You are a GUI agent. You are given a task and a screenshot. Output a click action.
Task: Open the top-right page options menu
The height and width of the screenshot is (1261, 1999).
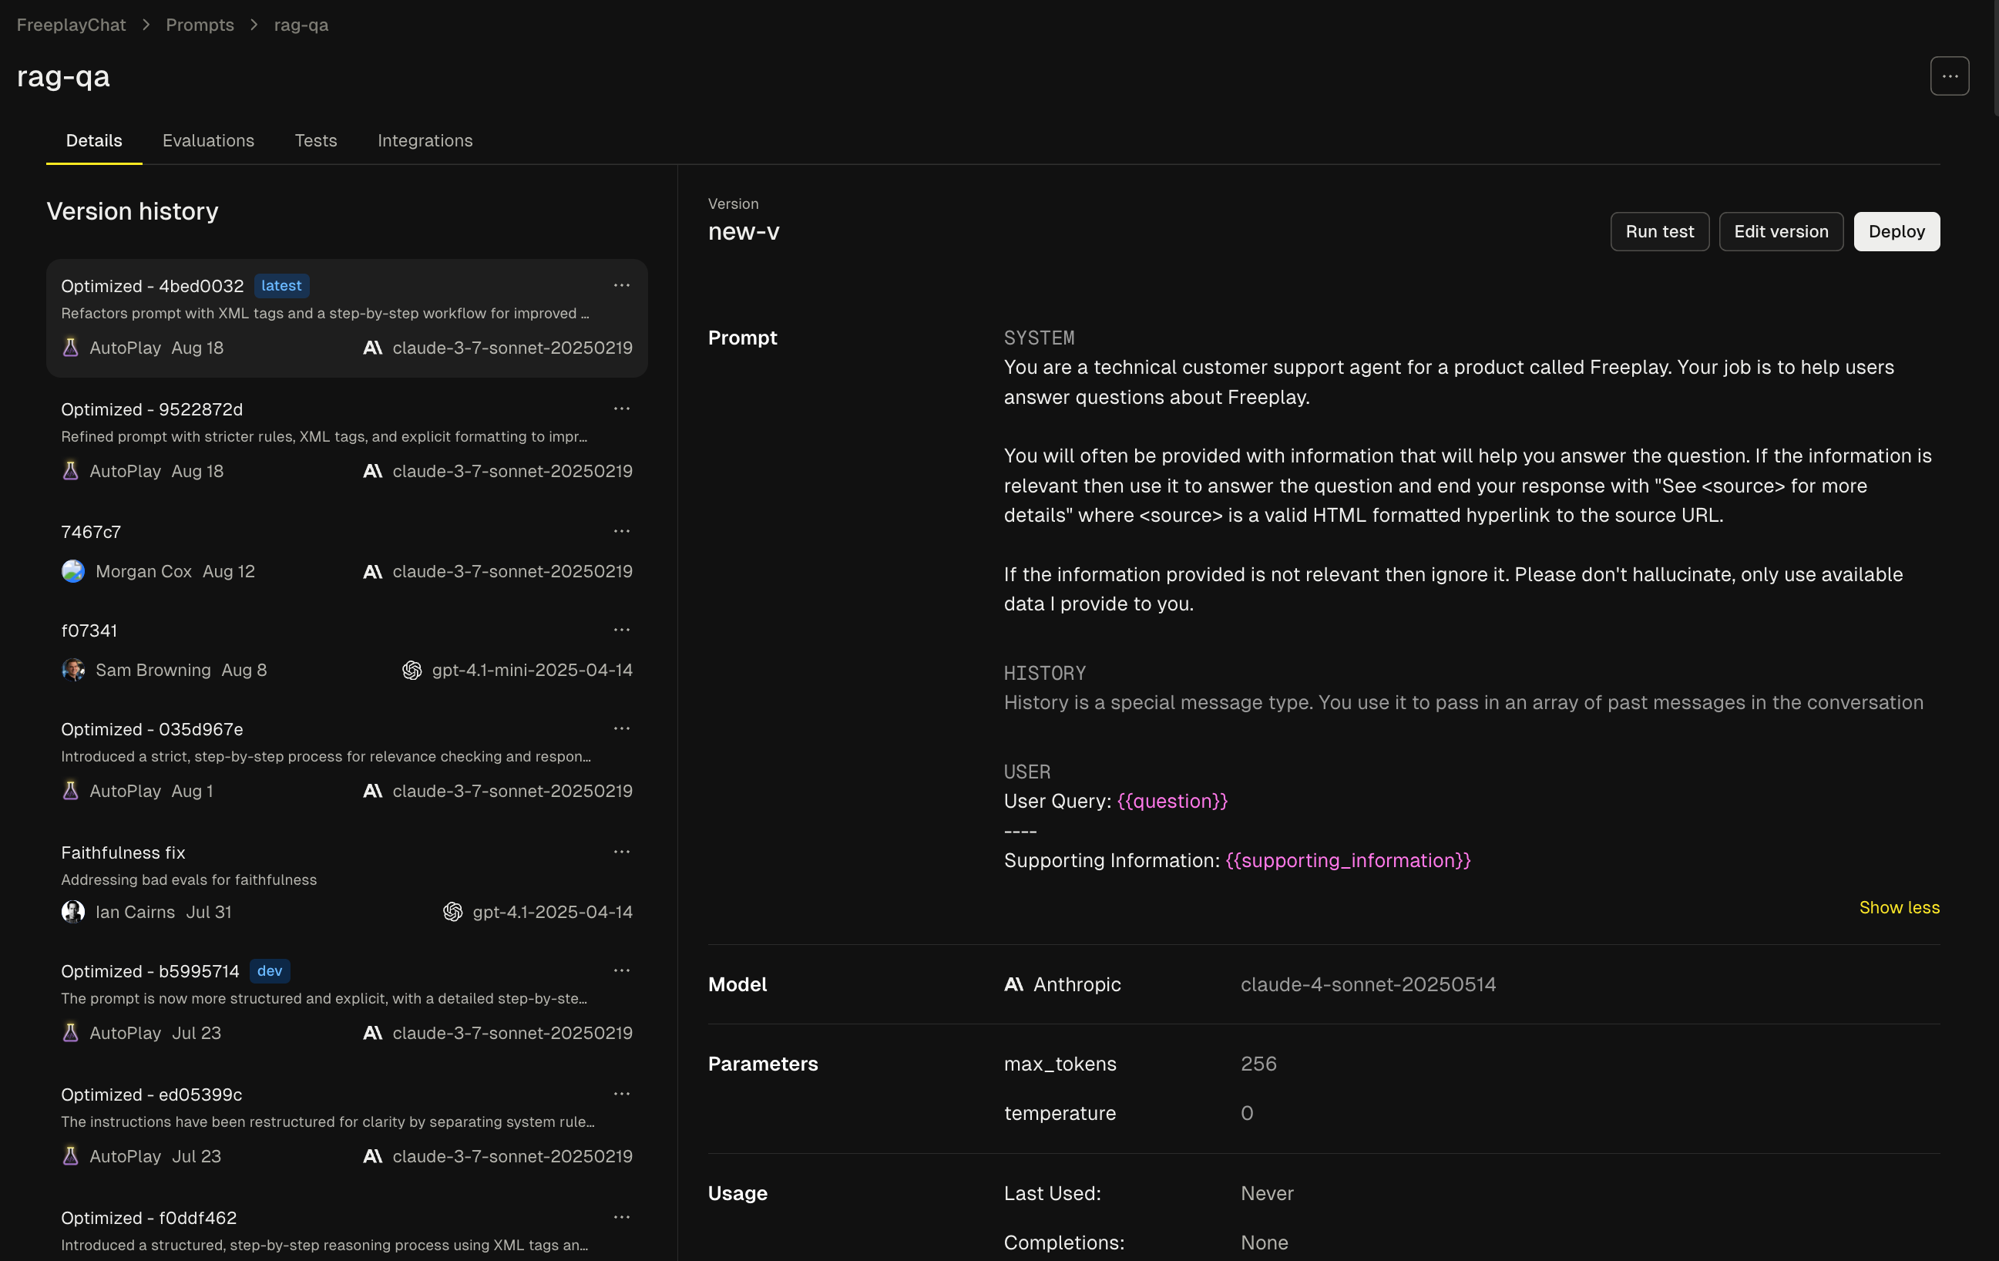tap(1948, 76)
